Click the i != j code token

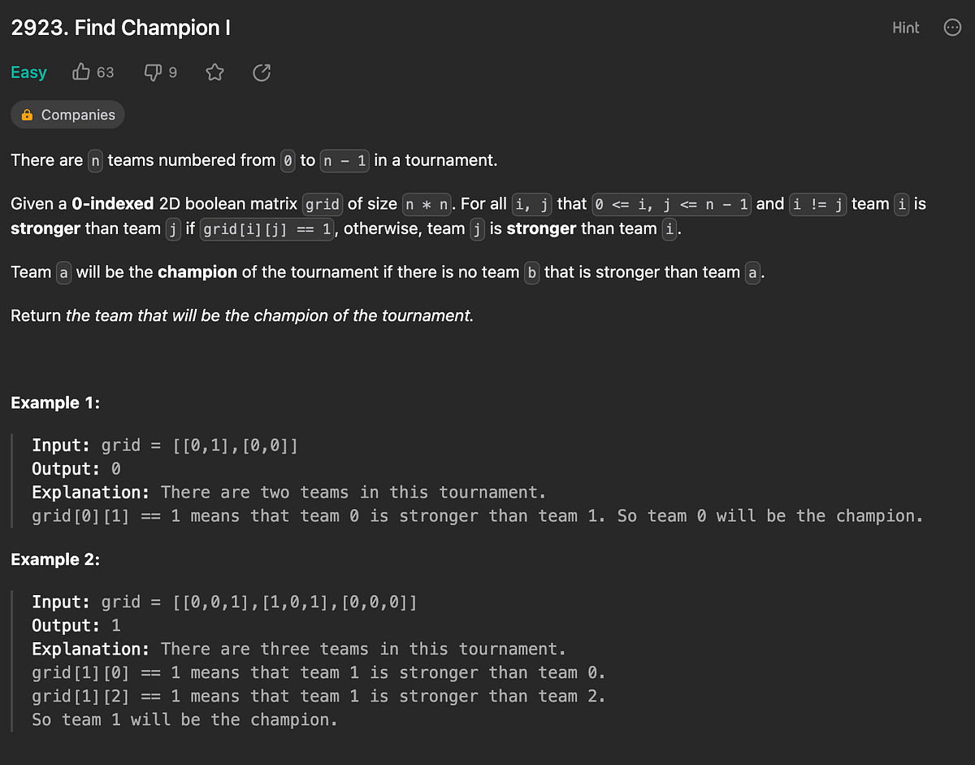click(x=817, y=204)
